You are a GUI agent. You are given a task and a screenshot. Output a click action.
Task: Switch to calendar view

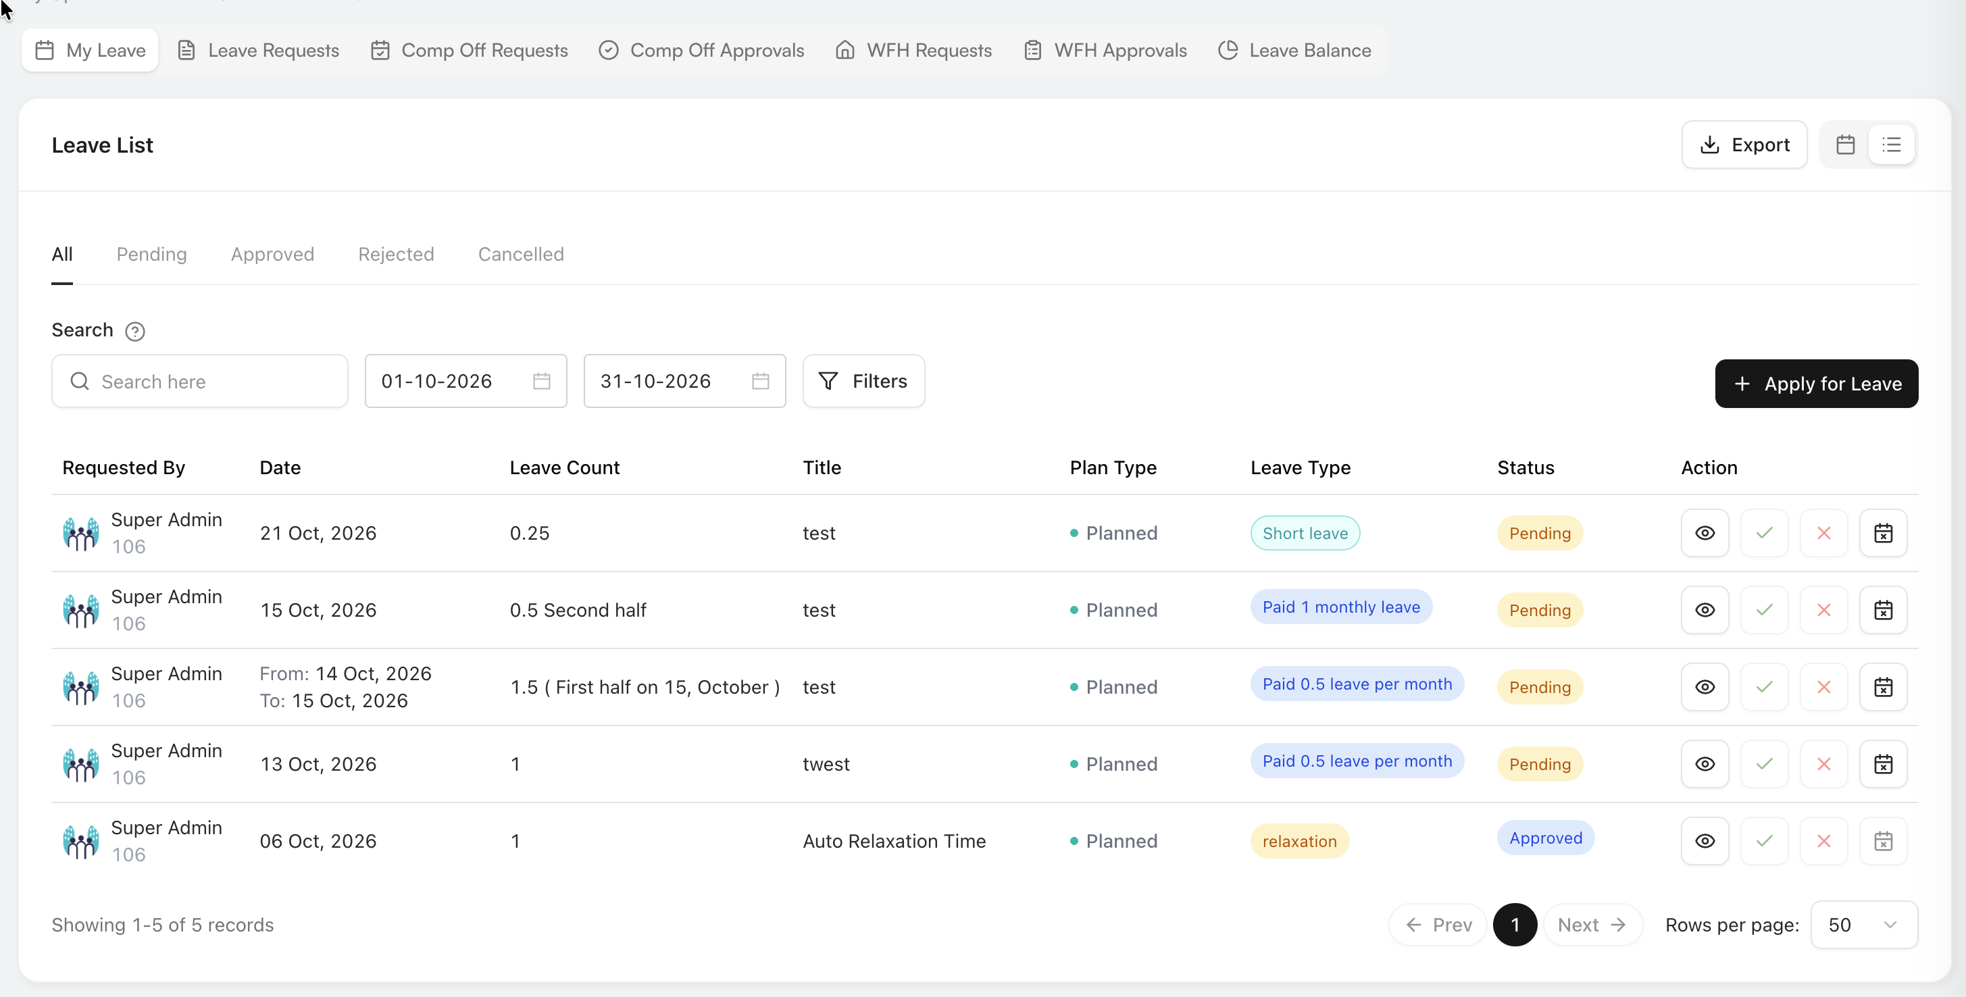[x=1844, y=144]
